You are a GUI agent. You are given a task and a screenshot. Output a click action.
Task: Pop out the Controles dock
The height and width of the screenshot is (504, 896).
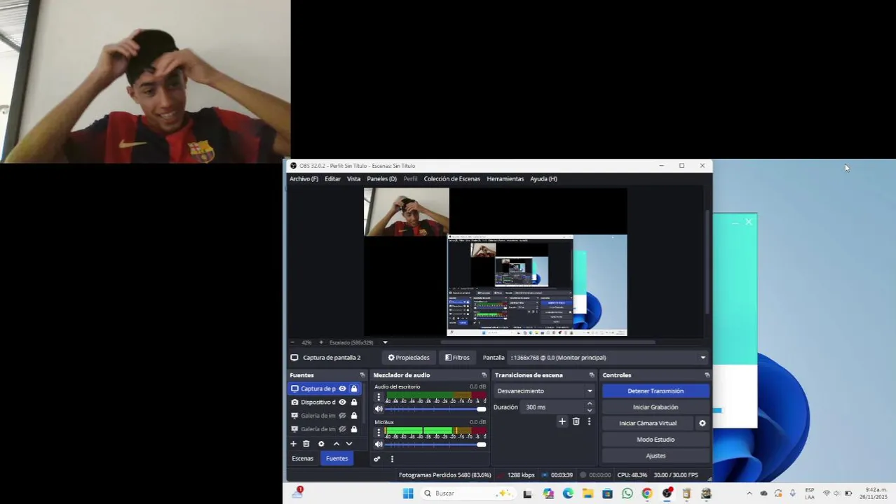pyautogui.click(x=707, y=375)
